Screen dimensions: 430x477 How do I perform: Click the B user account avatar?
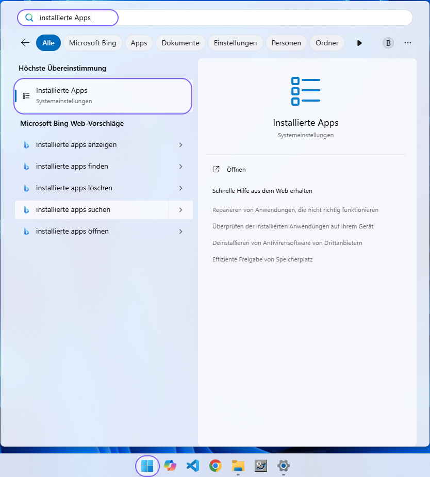[388, 43]
